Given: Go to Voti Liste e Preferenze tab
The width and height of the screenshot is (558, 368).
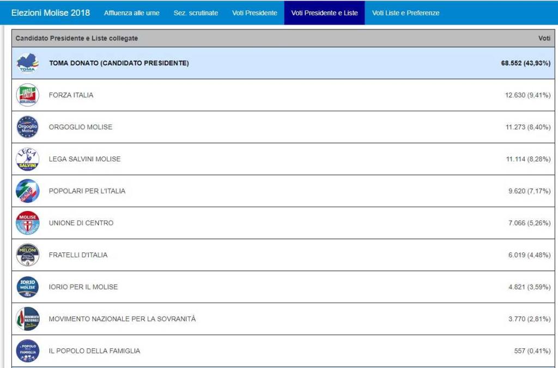Looking at the screenshot, I should [405, 13].
